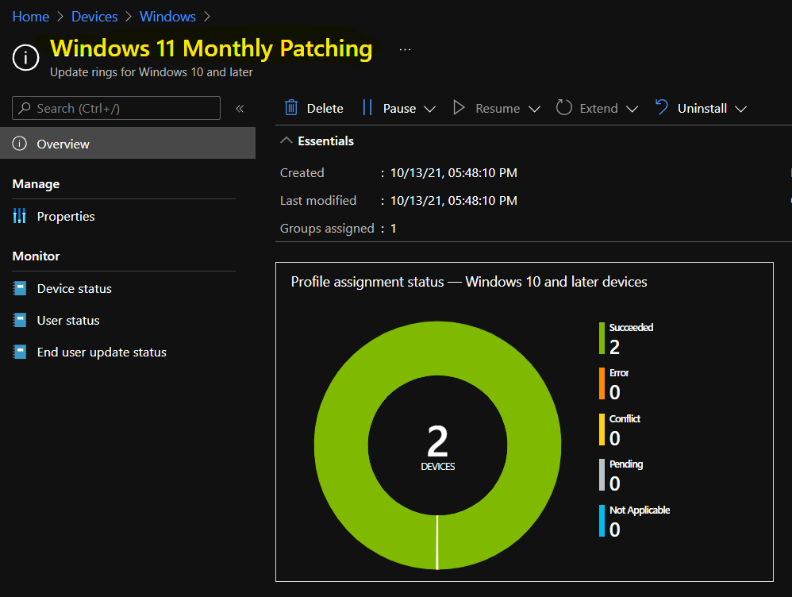Open the Properties menu item

click(x=66, y=217)
